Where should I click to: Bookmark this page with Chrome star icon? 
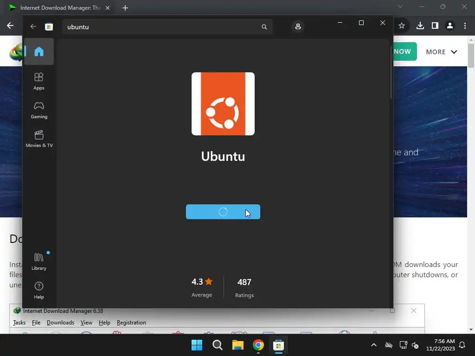click(x=402, y=26)
